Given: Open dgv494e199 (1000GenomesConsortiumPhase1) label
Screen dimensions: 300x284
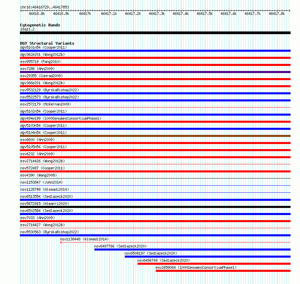Looking at the screenshot, I should click(x=61, y=118).
